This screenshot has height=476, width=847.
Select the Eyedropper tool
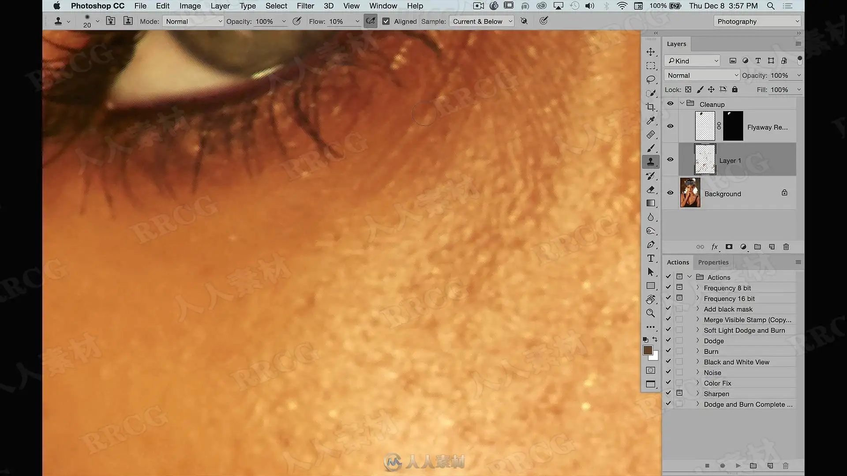pyautogui.click(x=651, y=121)
